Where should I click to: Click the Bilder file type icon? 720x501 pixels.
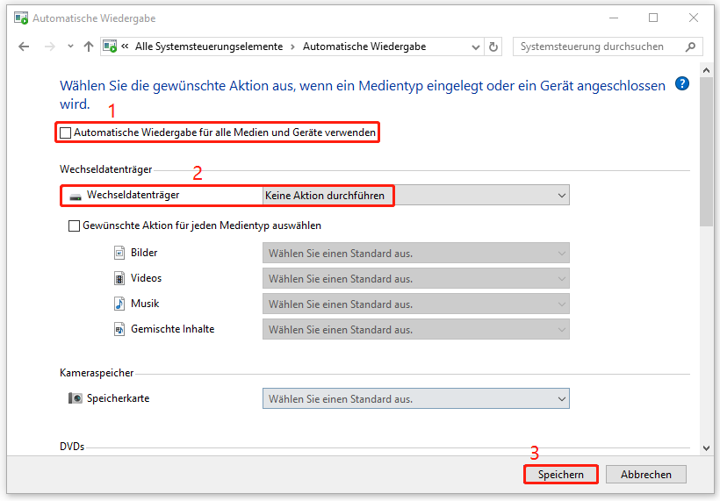pos(119,253)
